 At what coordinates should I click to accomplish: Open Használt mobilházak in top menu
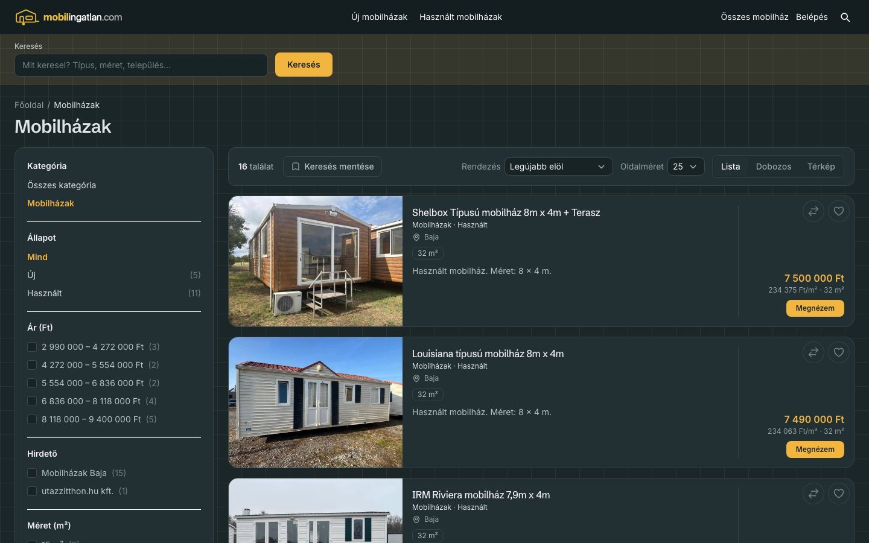pos(460,17)
